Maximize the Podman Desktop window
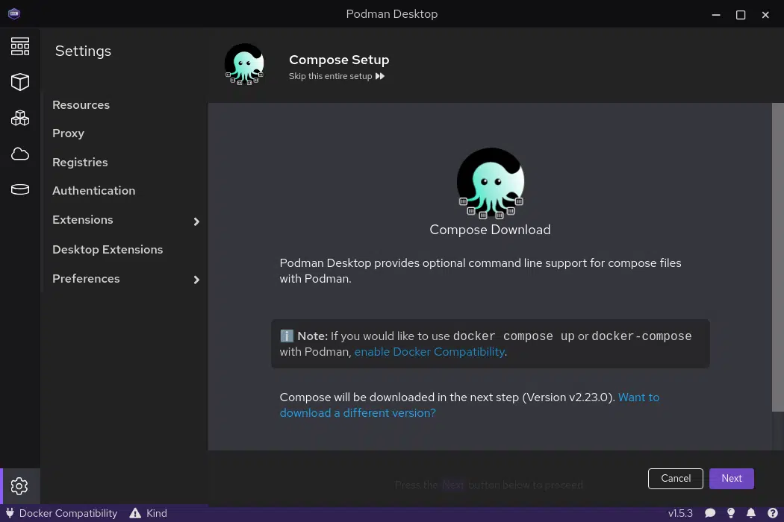The image size is (784, 522). [741, 14]
